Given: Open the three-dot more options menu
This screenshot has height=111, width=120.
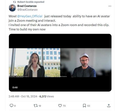Looking at the screenshot, I should (x=110, y=6).
